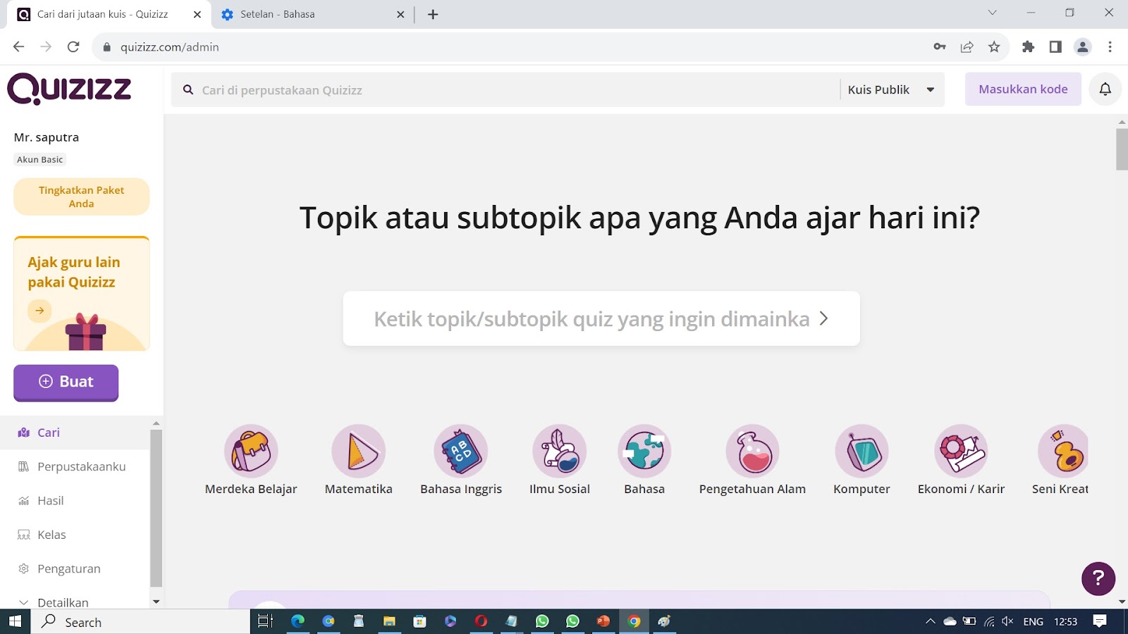Open Chrome extensions puzzle icon
The height and width of the screenshot is (634, 1128).
click(x=1028, y=47)
